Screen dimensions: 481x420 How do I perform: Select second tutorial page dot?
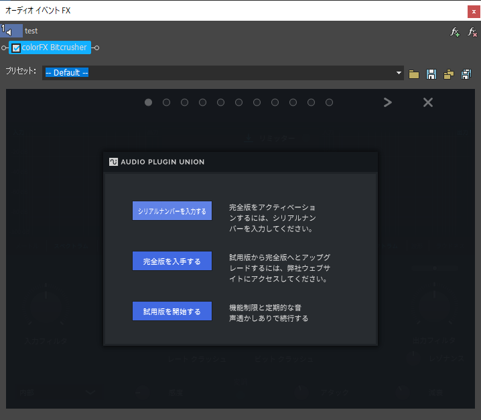point(166,102)
